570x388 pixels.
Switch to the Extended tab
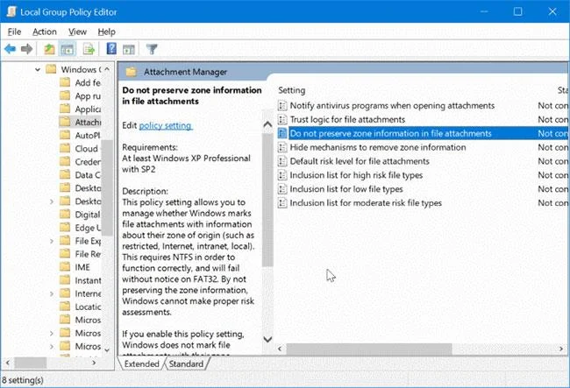click(x=142, y=363)
